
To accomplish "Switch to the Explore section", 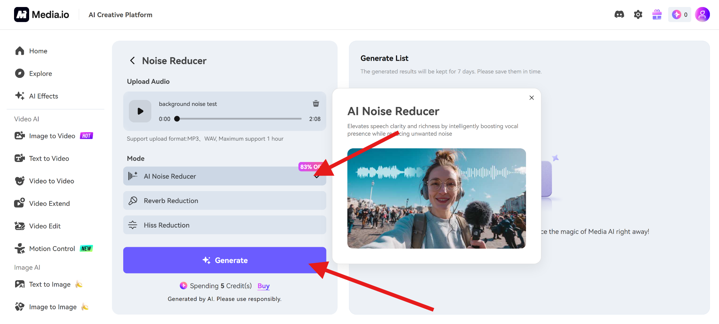I will click(x=40, y=73).
